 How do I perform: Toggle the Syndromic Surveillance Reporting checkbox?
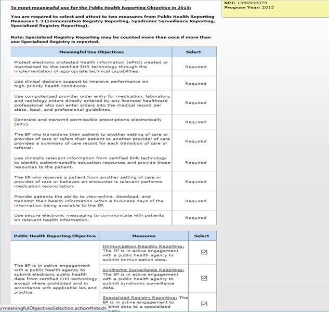pos(204,278)
